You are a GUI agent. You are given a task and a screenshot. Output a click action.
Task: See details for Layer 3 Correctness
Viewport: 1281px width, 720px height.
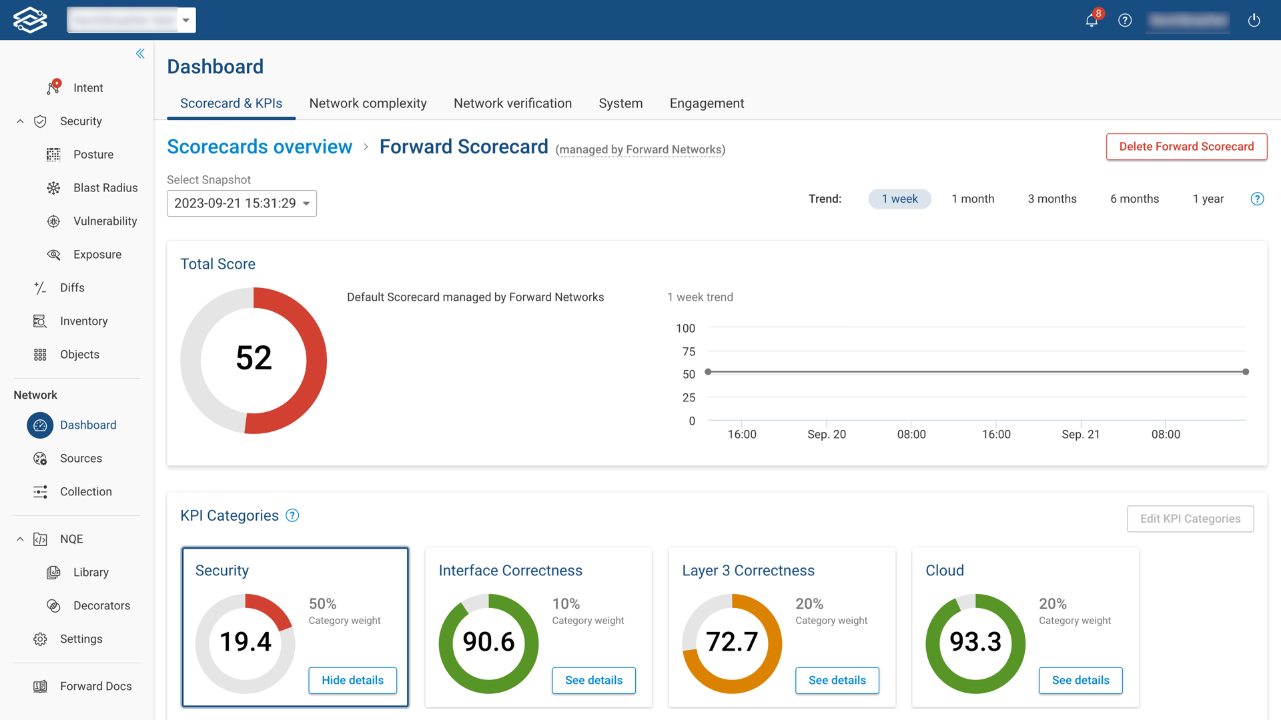click(x=837, y=681)
